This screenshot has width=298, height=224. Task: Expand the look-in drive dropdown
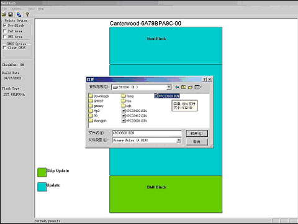click(x=169, y=87)
